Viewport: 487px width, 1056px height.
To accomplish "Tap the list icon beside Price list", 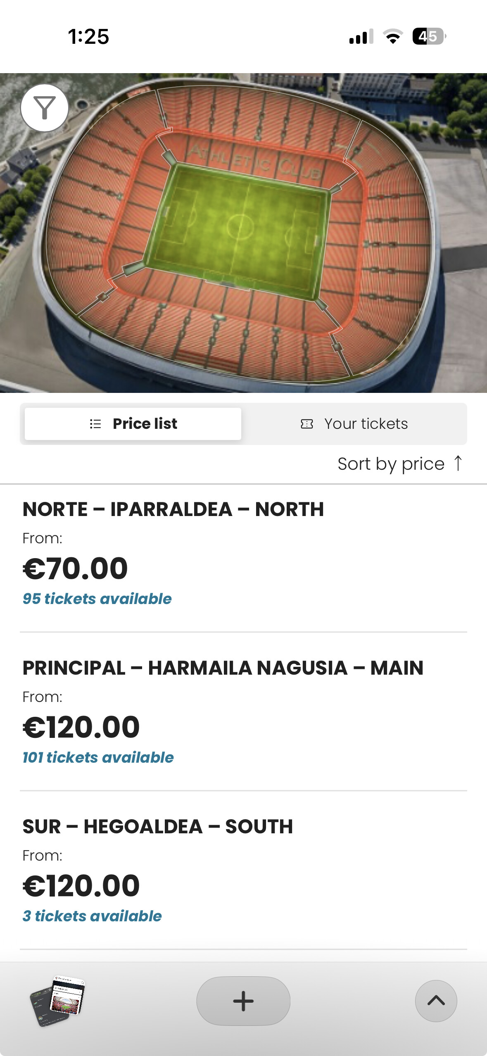I will click(95, 424).
